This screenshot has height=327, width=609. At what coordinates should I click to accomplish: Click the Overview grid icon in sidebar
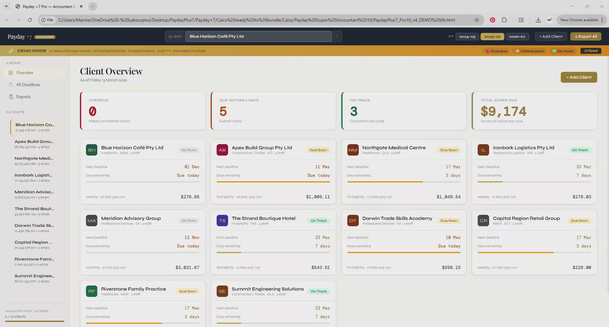pos(11,73)
